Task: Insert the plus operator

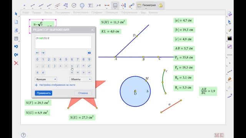Action: 60,66
